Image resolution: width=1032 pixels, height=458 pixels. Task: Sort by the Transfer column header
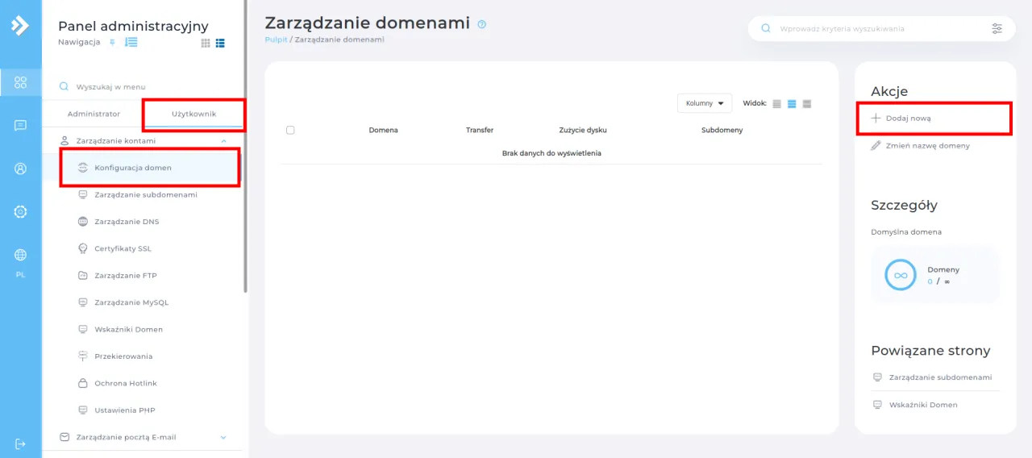[480, 130]
